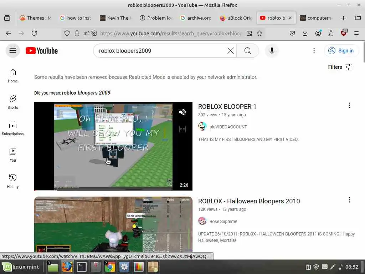Open site permissions icon in address bar
This screenshot has width=365, height=274.
coord(87,33)
